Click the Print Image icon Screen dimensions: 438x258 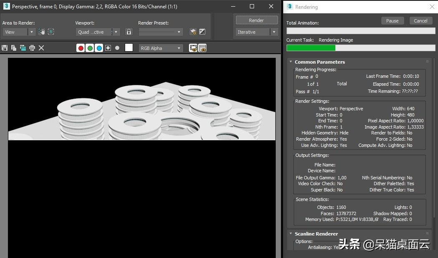32,48
